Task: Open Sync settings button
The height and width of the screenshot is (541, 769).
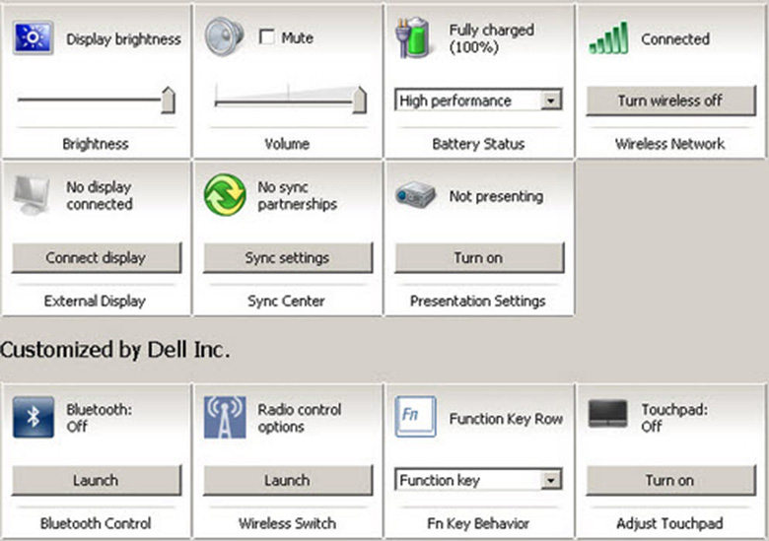Action: pyautogui.click(x=288, y=258)
